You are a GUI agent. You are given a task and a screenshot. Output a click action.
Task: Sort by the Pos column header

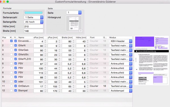click(x=4, y=37)
